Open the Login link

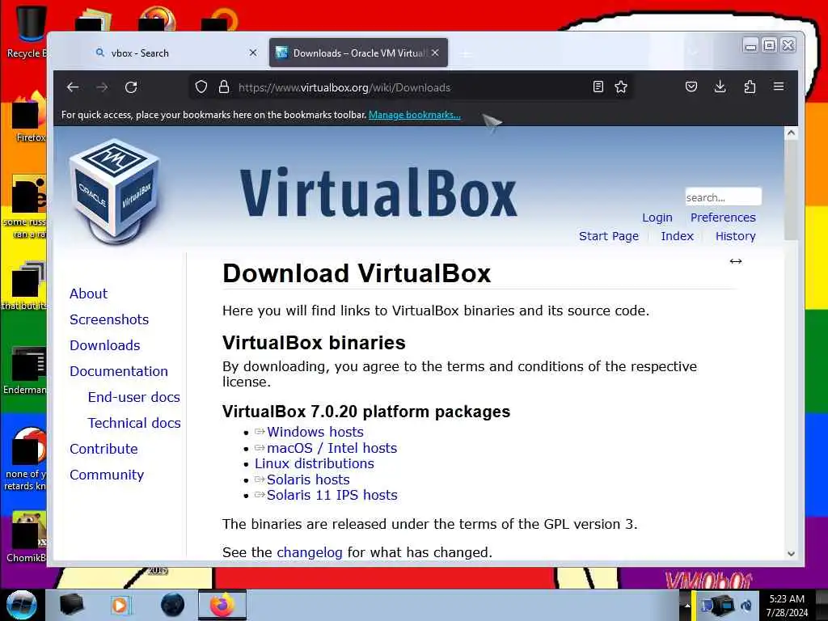(657, 218)
